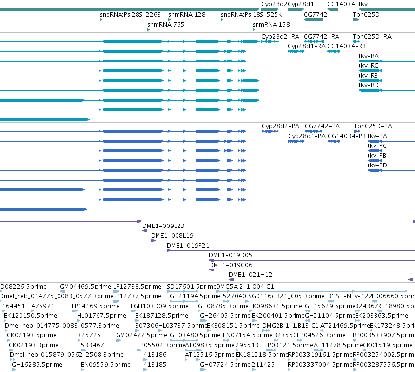Select EST EK120150.5prime

[30, 316]
